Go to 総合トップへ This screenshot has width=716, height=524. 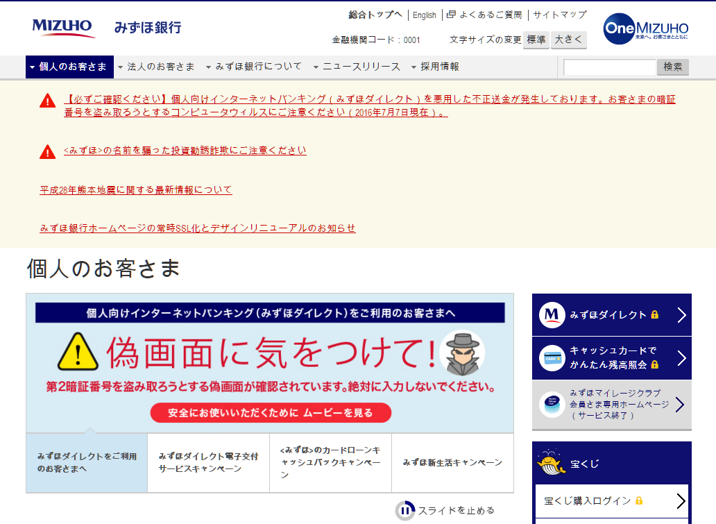pos(375,15)
